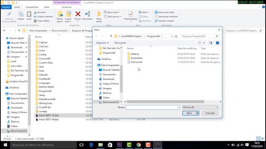Click Copiar caminho in the ribbon

tap(43, 17)
